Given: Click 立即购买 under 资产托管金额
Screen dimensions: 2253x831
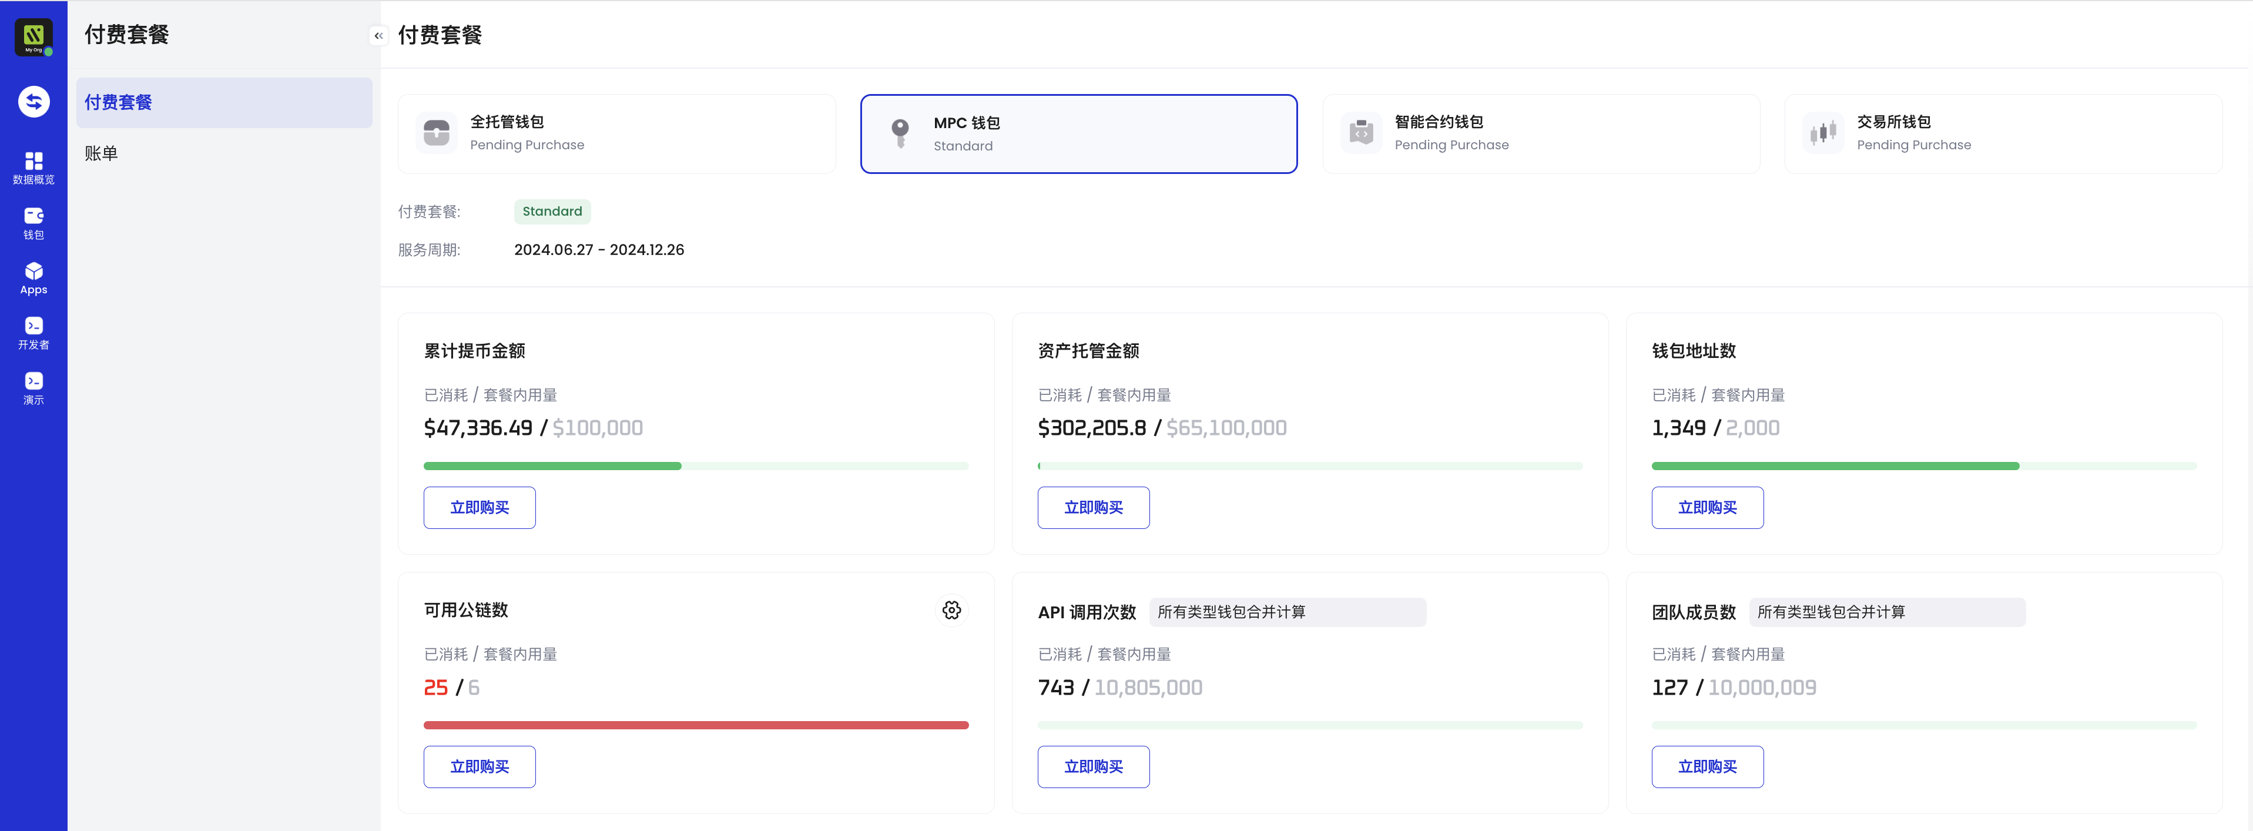Looking at the screenshot, I should click(x=1093, y=507).
